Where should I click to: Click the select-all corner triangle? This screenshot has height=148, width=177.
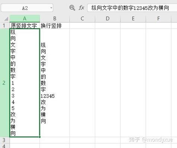click(6, 19)
